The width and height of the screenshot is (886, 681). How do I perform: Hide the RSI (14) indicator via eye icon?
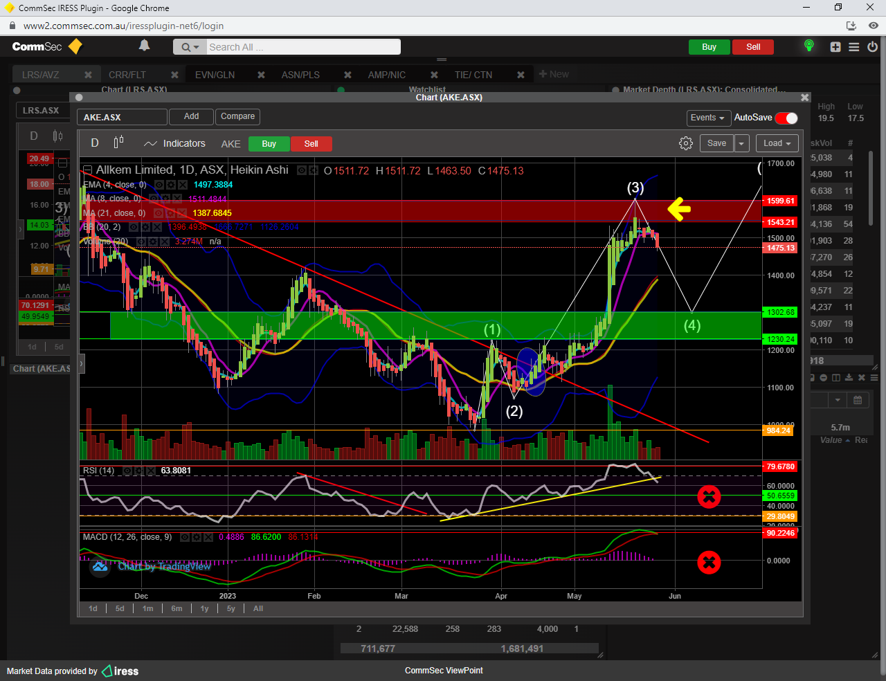(x=127, y=471)
